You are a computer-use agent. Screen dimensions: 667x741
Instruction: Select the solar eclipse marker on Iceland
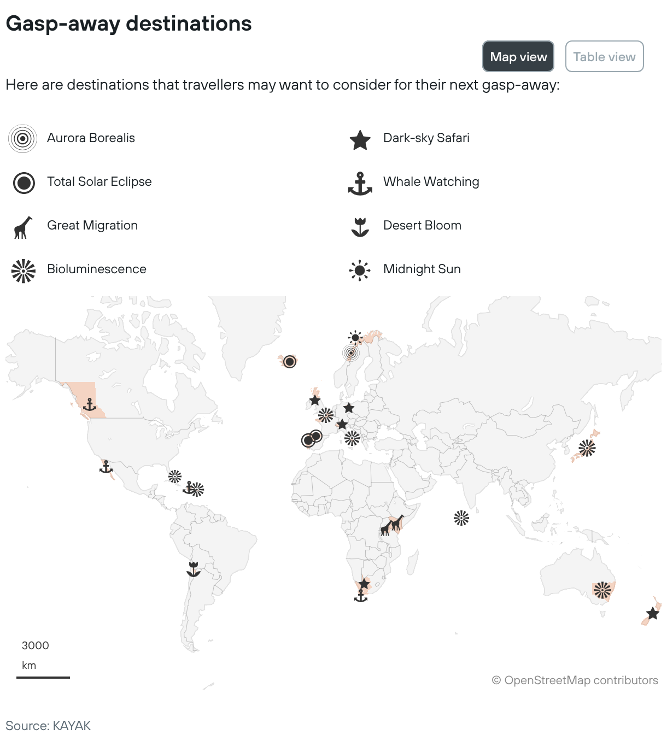[x=290, y=361]
